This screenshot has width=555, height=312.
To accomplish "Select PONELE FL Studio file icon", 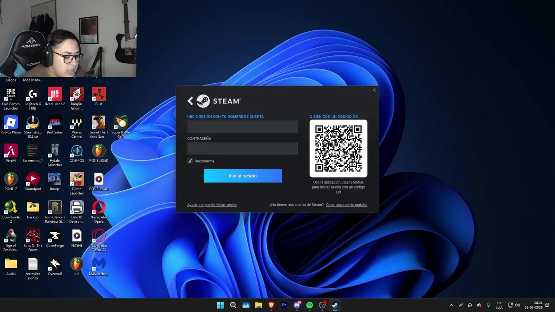I will (11, 182).
